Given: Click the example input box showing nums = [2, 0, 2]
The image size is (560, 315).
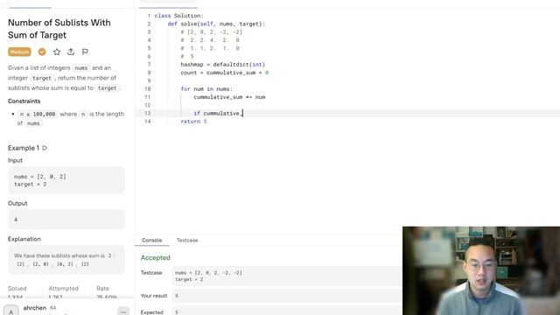Looking at the screenshot, I should tap(66, 180).
